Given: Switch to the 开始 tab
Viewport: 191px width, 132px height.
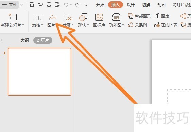Looking at the screenshot, I should pyautogui.click(x=100, y=5).
